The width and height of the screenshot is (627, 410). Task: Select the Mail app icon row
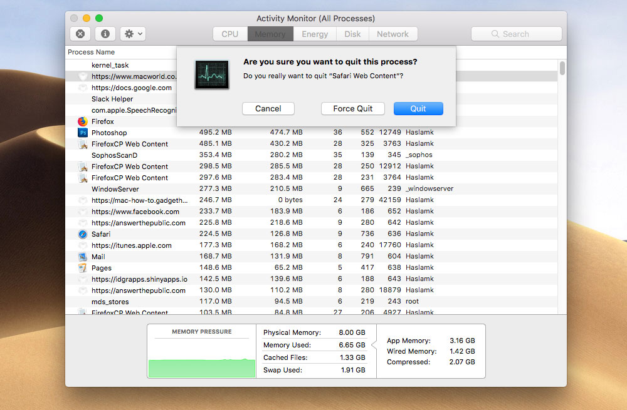(x=83, y=257)
